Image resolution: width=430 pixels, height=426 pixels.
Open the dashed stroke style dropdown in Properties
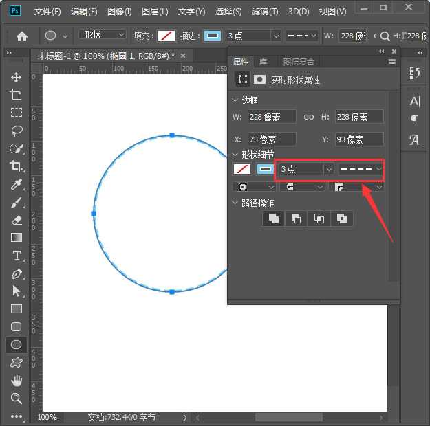click(361, 168)
